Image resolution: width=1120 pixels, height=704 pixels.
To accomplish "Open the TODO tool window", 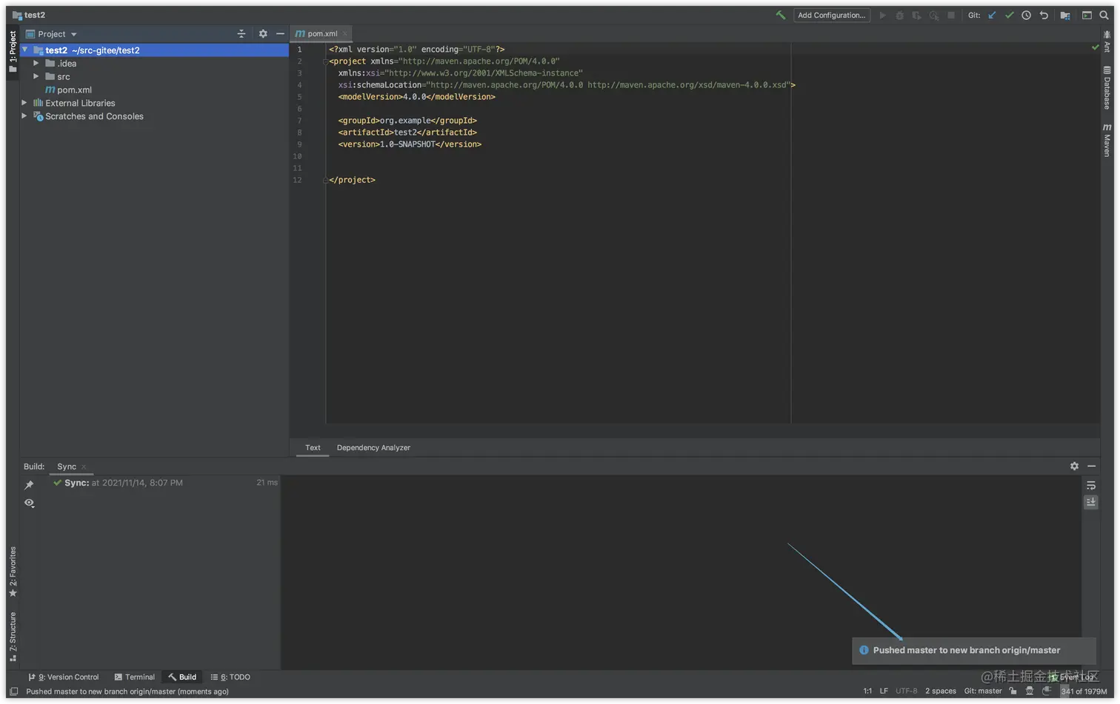I will click(x=230, y=677).
